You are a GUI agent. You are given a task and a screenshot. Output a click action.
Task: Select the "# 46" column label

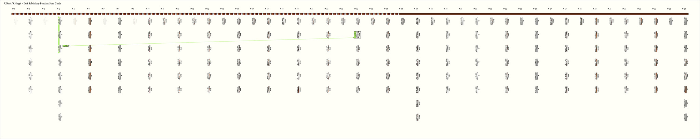684,9
